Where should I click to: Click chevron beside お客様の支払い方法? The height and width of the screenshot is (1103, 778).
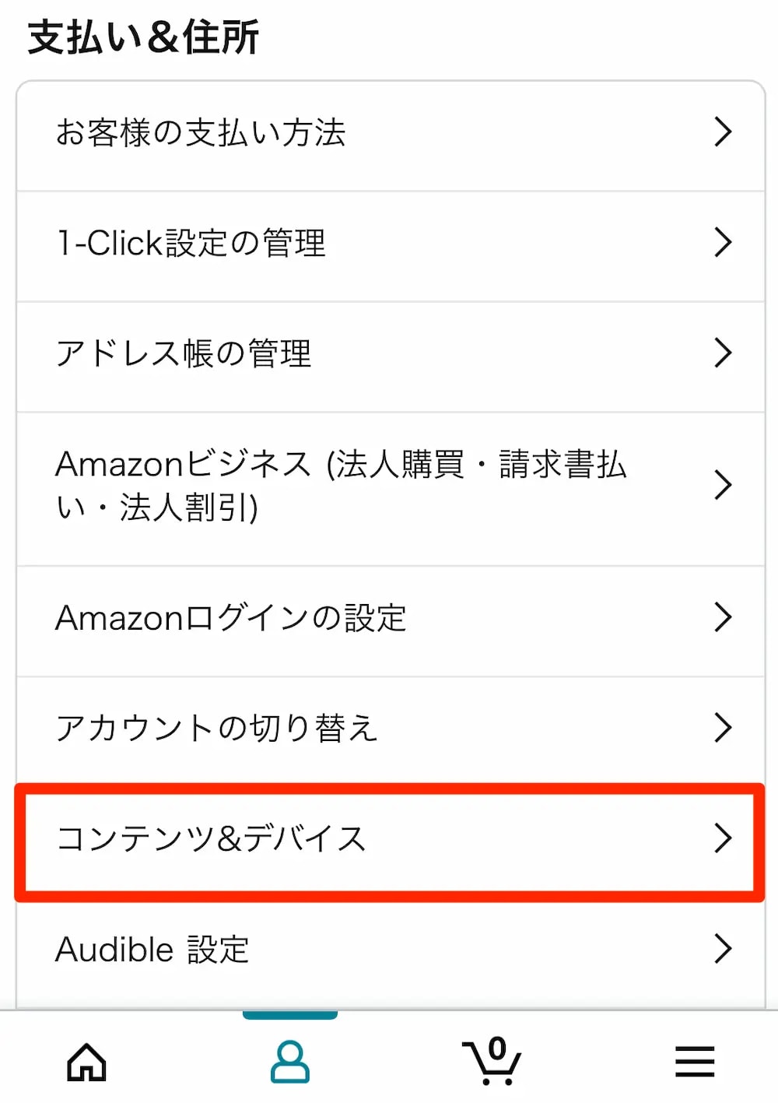[x=723, y=132]
